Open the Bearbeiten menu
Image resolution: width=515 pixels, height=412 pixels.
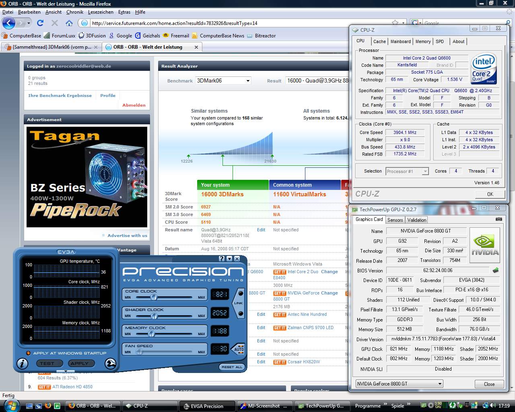pos(29,12)
